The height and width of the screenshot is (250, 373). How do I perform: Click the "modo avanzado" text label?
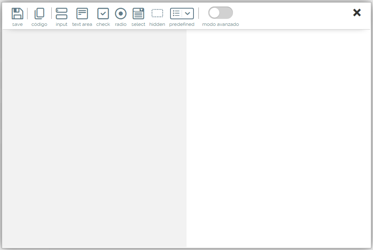click(221, 25)
